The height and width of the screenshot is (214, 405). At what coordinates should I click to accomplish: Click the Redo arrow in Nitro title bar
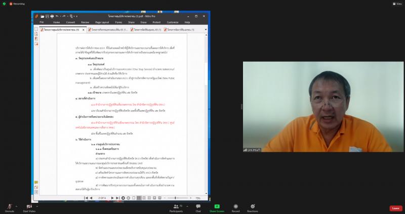pos(64,16)
